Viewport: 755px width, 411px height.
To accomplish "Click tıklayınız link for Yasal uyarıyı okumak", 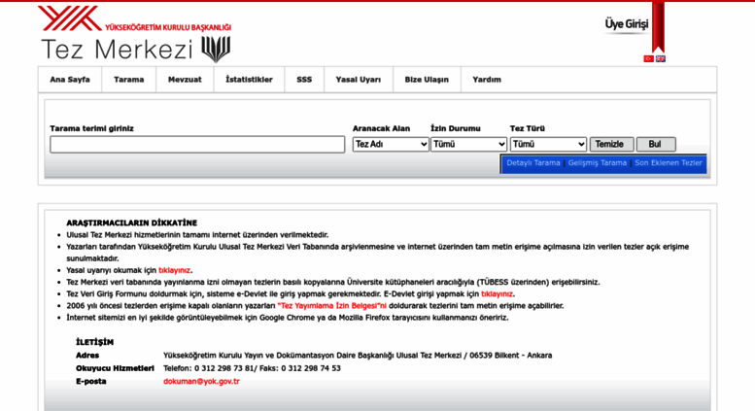I will pos(174,270).
